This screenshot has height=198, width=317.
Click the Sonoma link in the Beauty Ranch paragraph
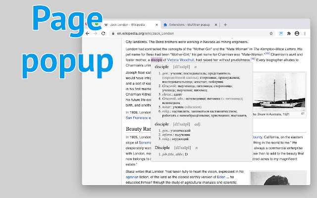[x=145, y=143]
